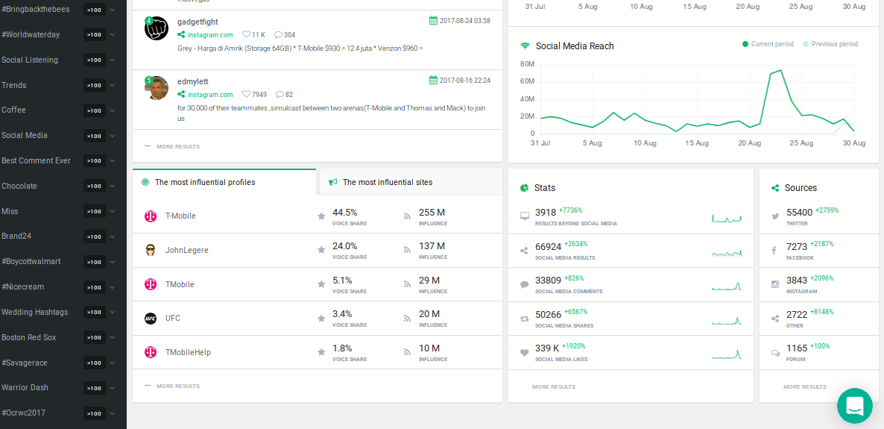Screen dimensions: 884x429
Task: Select The most influential profiles tab
Action: [x=224, y=182]
